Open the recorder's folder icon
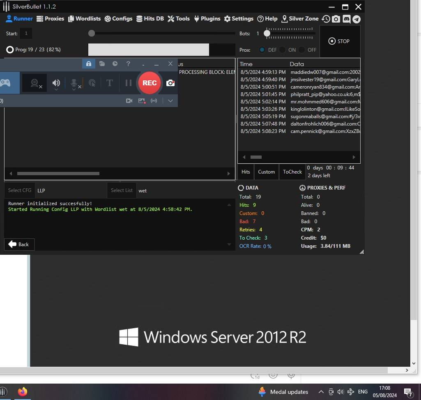The image size is (421, 400). coord(102,64)
